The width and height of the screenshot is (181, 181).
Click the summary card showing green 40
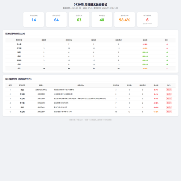pos(102,20)
